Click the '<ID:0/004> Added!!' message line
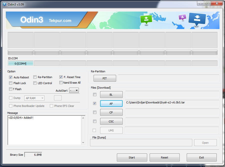The width and height of the screenshot is (225, 167). point(21,118)
